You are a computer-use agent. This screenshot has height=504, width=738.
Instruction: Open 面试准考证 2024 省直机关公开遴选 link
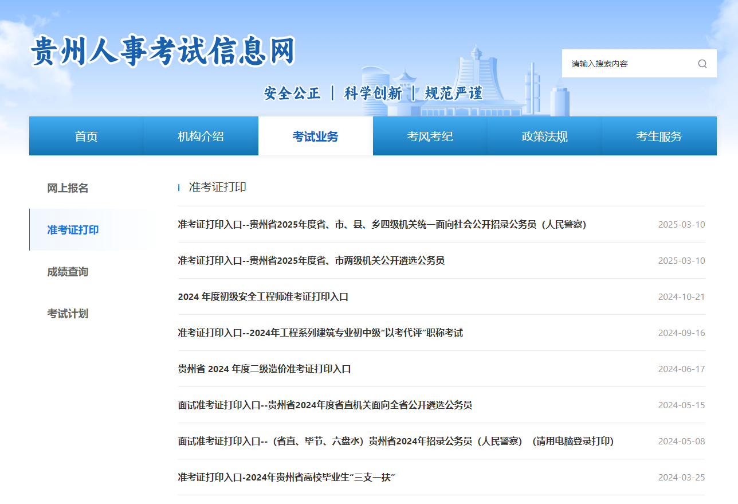(325, 405)
